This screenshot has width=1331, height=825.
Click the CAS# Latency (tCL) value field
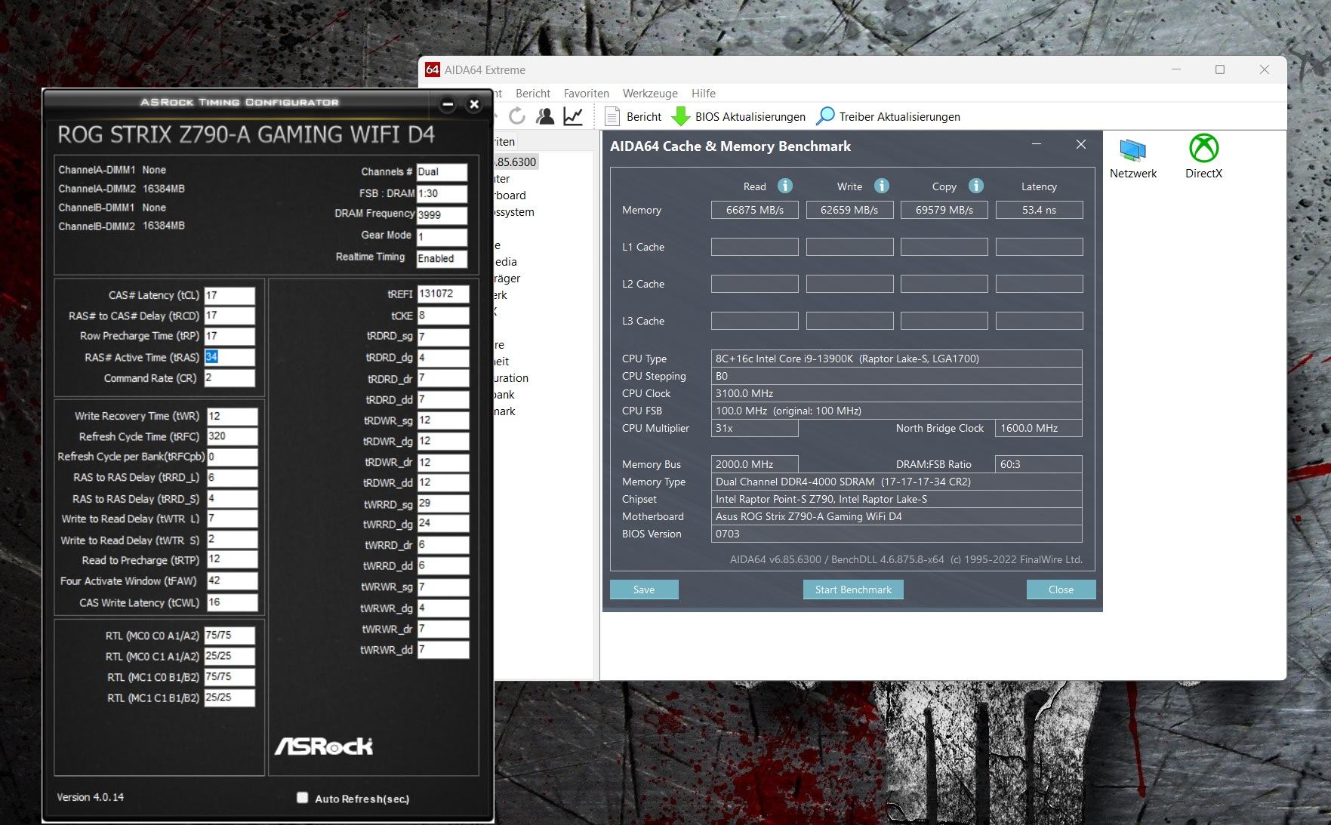pyautogui.click(x=230, y=295)
